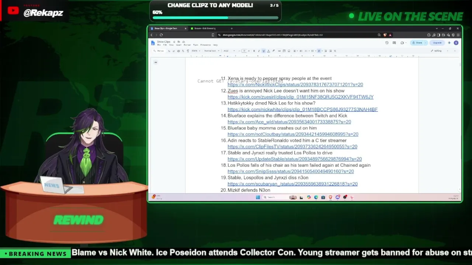Open the Brave Shields icon
The height and width of the screenshot is (265, 472).
click(x=385, y=35)
